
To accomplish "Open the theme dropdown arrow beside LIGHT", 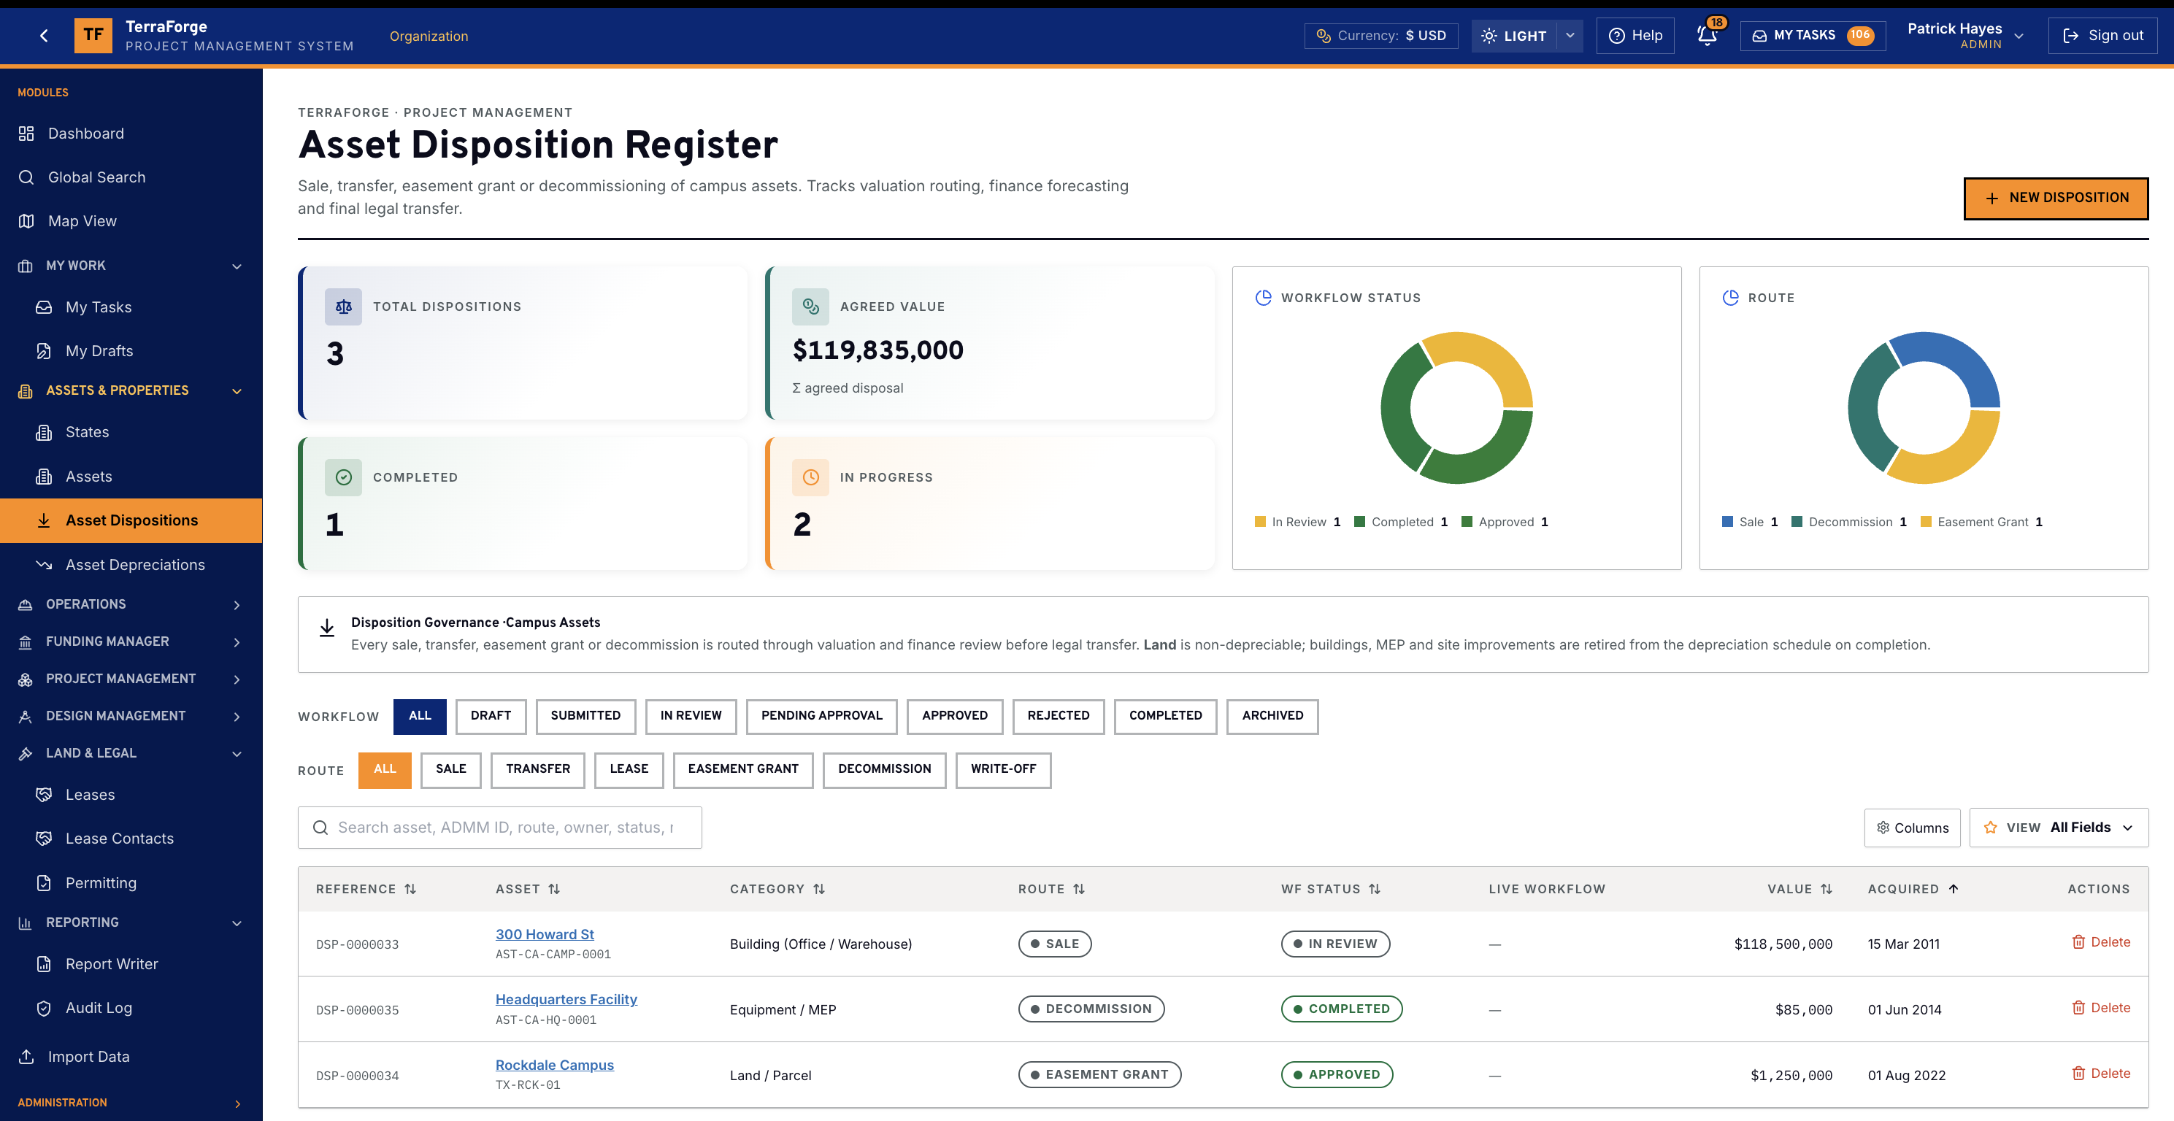I will [x=1570, y=36].
